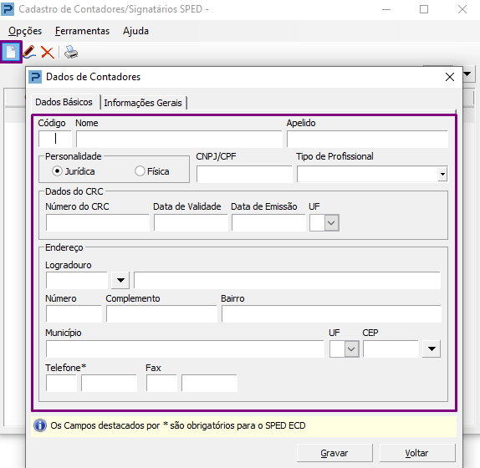This screenshot has height=468, width=480.
Task: Open the printer icon in toolbar
Action: [71, 53]
